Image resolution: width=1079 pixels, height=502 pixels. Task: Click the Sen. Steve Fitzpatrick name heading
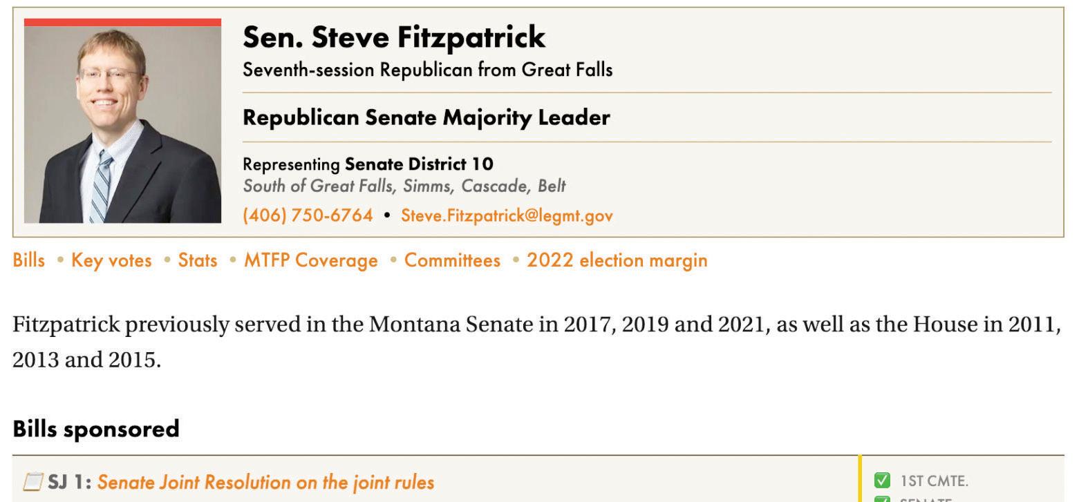tap(394, 37)
